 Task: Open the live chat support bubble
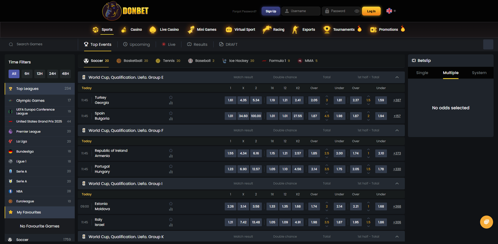486,222
